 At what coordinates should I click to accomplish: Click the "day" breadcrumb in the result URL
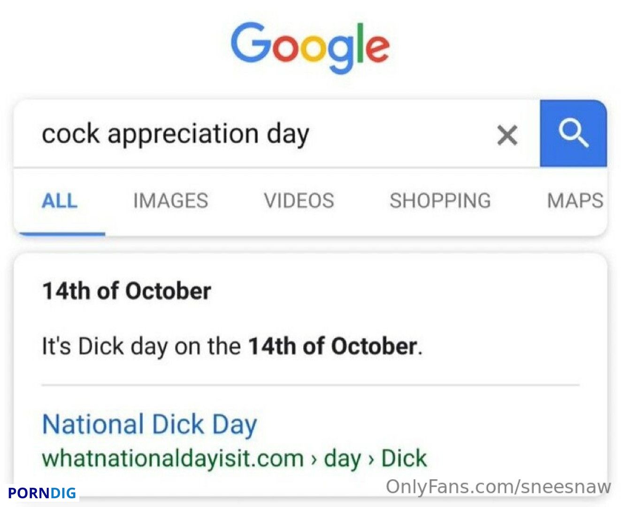pos(342,459)
